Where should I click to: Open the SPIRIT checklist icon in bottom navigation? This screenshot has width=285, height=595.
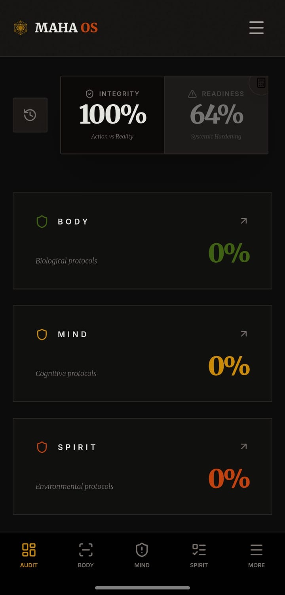[199, 550]
